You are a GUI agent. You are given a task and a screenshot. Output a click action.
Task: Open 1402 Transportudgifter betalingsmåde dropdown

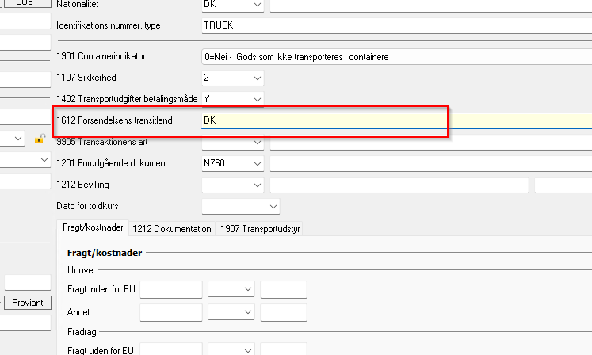tap(257, 99)
